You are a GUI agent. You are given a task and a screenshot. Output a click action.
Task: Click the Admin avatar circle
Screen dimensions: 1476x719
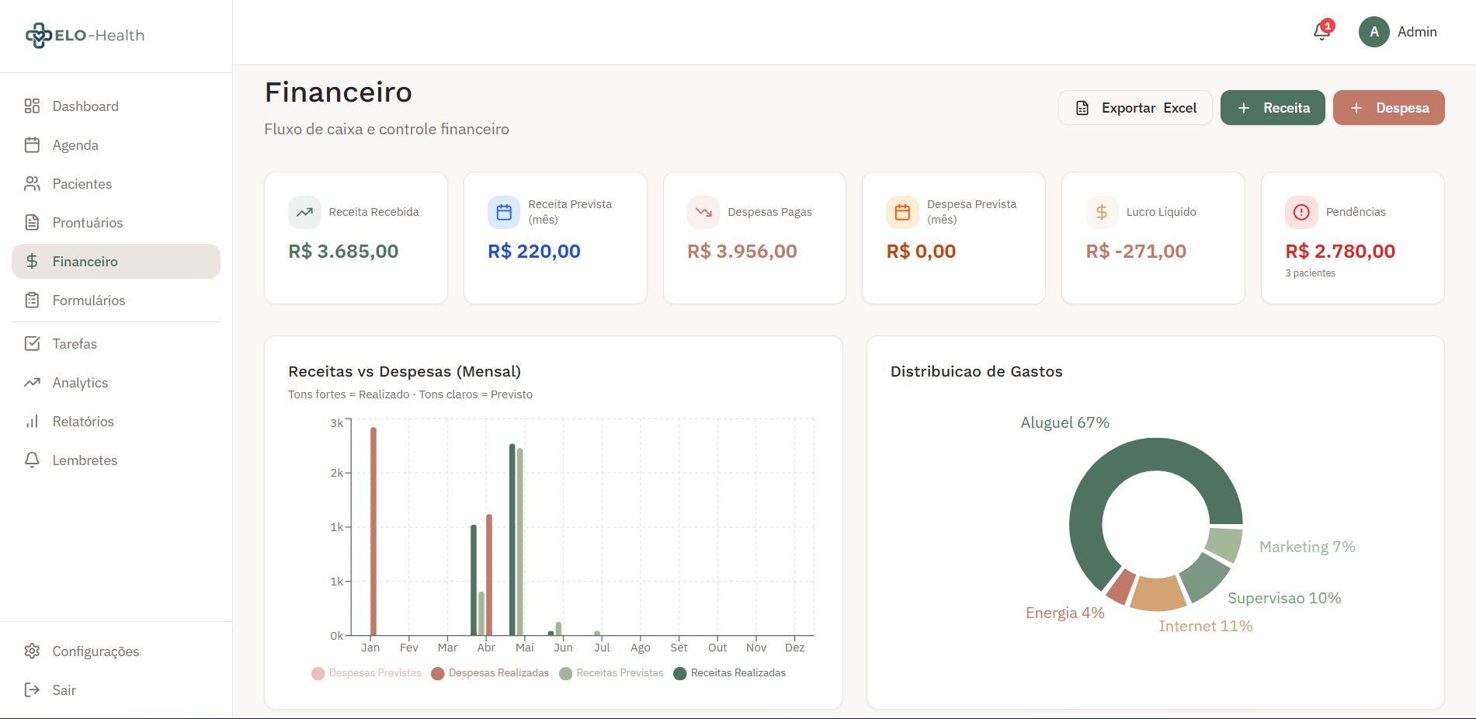coord(1374,32)
